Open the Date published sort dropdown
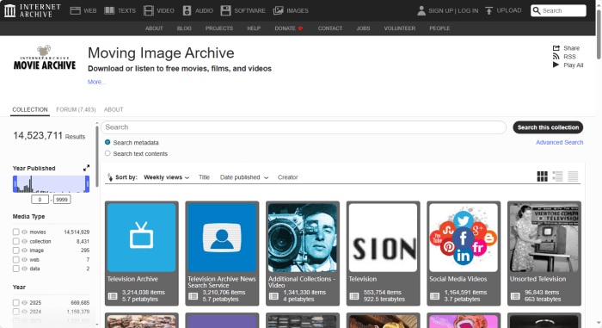Viewport: 602px width, 328px height. click(x=244, y=177)
